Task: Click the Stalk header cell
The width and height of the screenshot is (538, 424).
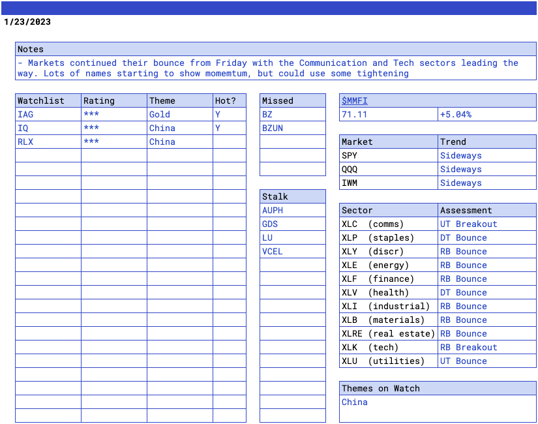Action: pos(293,196)
